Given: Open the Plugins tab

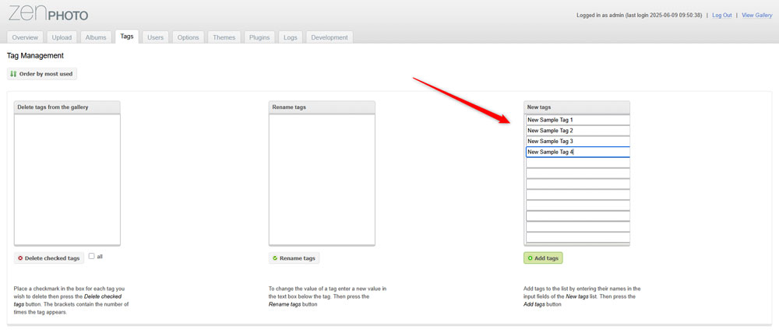Looking at the screenshot, I should (x=259, y=37).
